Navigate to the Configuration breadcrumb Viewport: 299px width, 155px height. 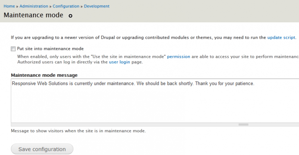coord(66,6)
